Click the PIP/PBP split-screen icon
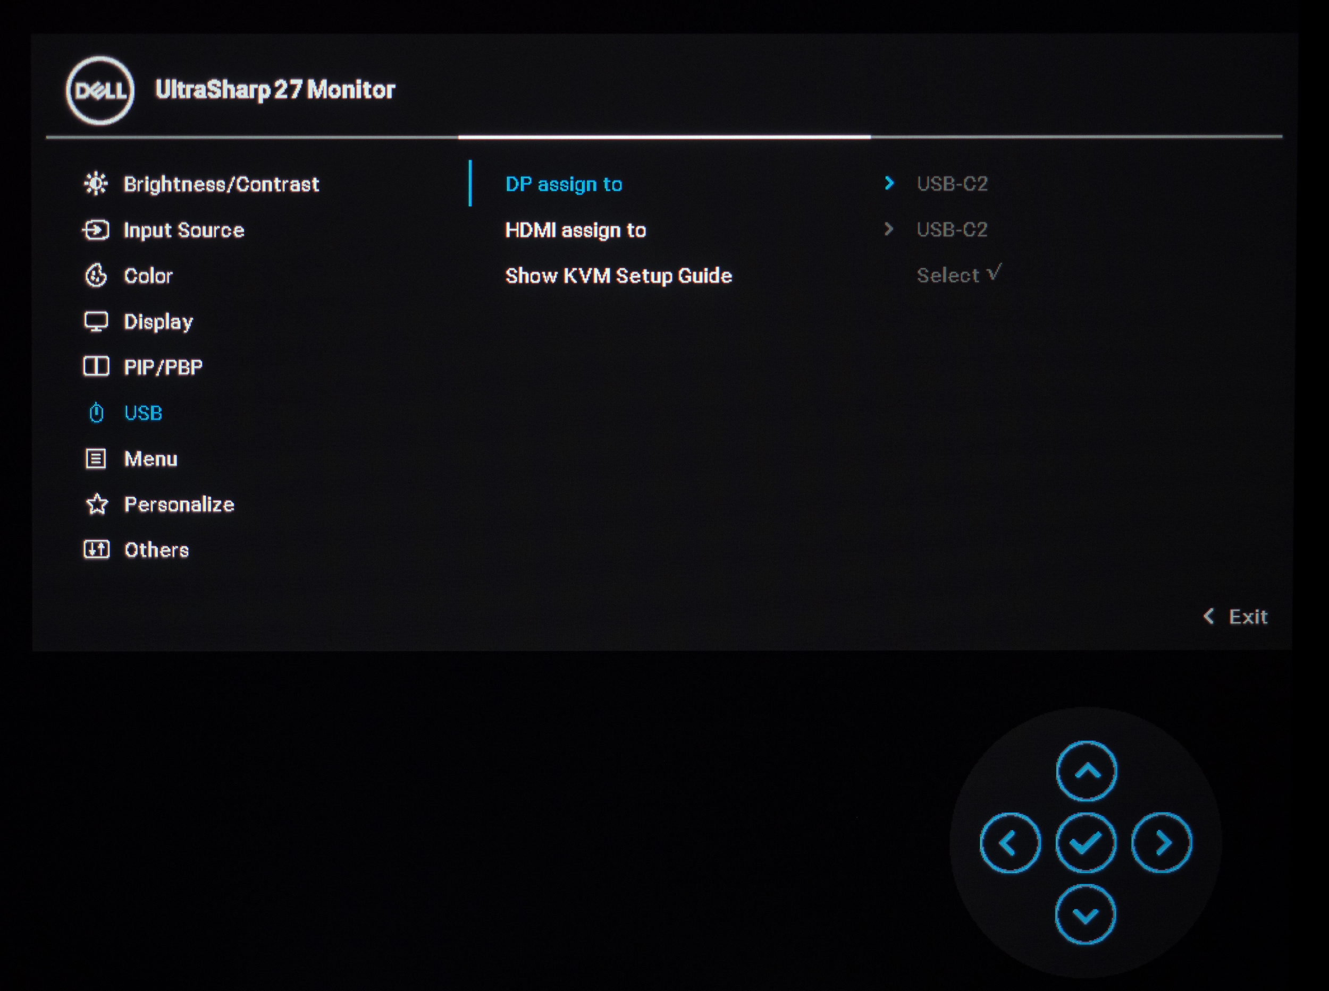 (x=96, y=366)
